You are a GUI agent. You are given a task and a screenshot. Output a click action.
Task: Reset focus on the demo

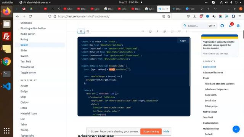pos(172,31)
